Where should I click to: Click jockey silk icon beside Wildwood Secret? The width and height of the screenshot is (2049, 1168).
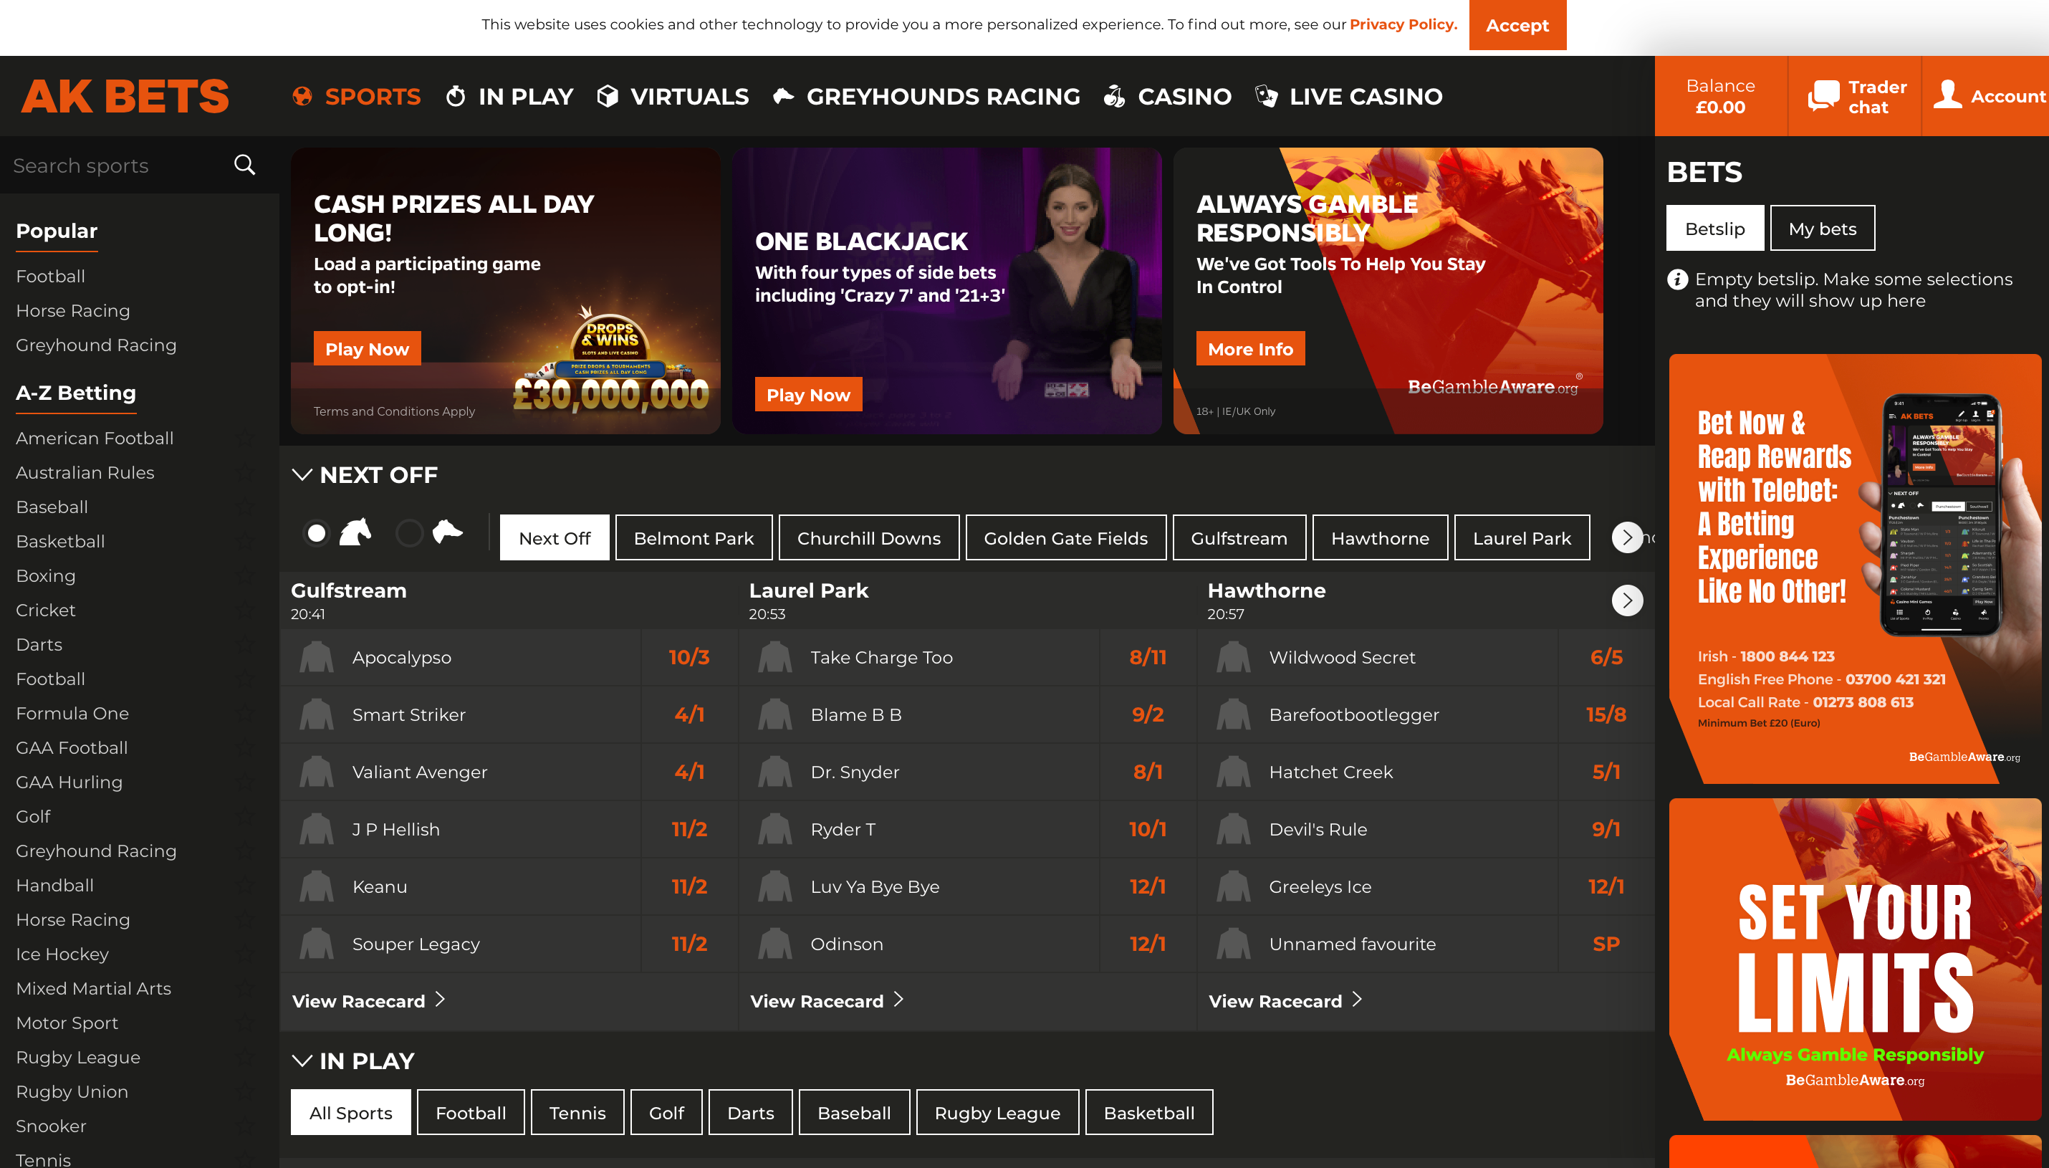(x=1234, y=657)
